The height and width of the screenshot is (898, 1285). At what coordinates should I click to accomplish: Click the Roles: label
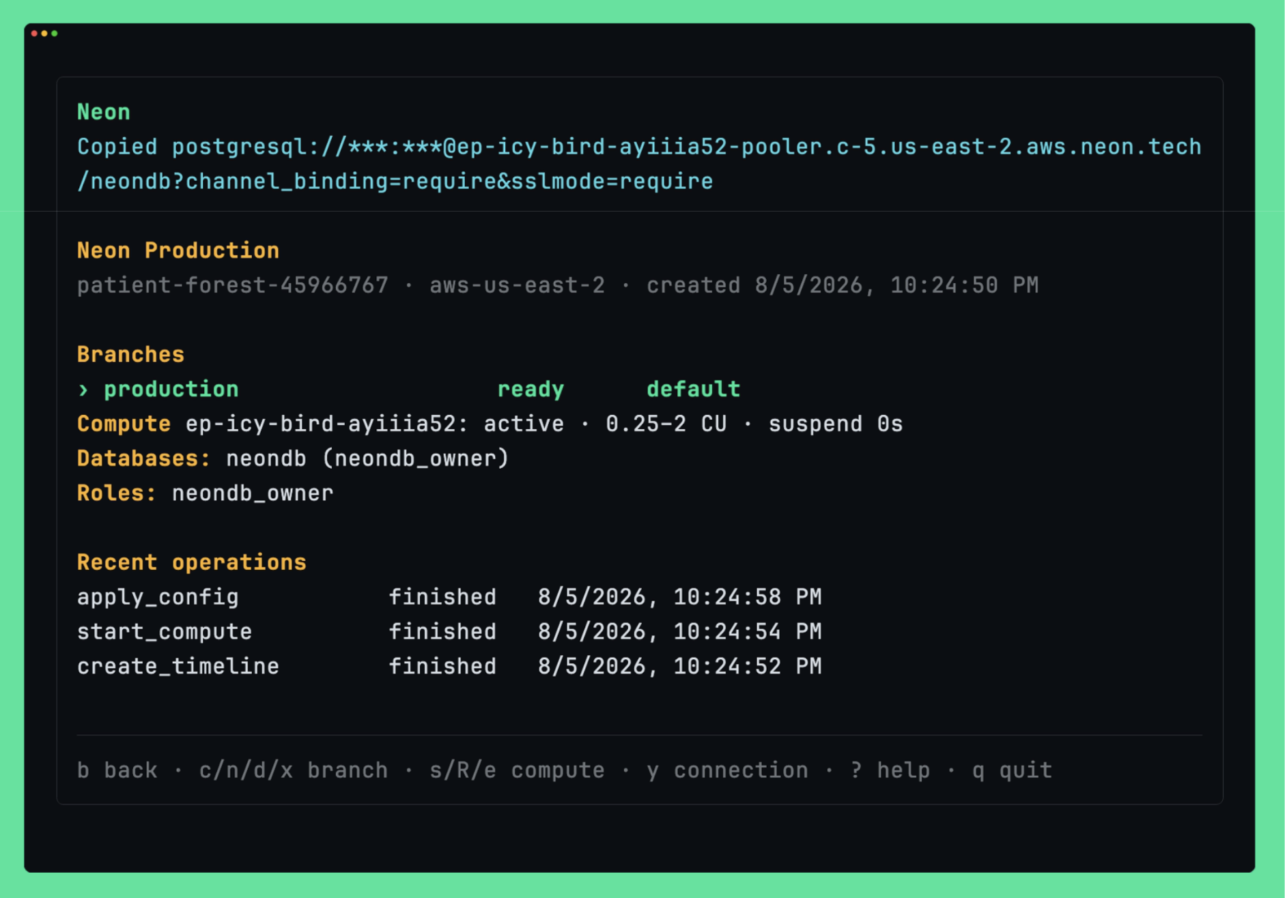(x=117, y=493)
